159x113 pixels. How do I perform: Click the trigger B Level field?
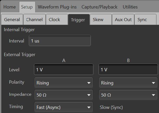[128, 70]
